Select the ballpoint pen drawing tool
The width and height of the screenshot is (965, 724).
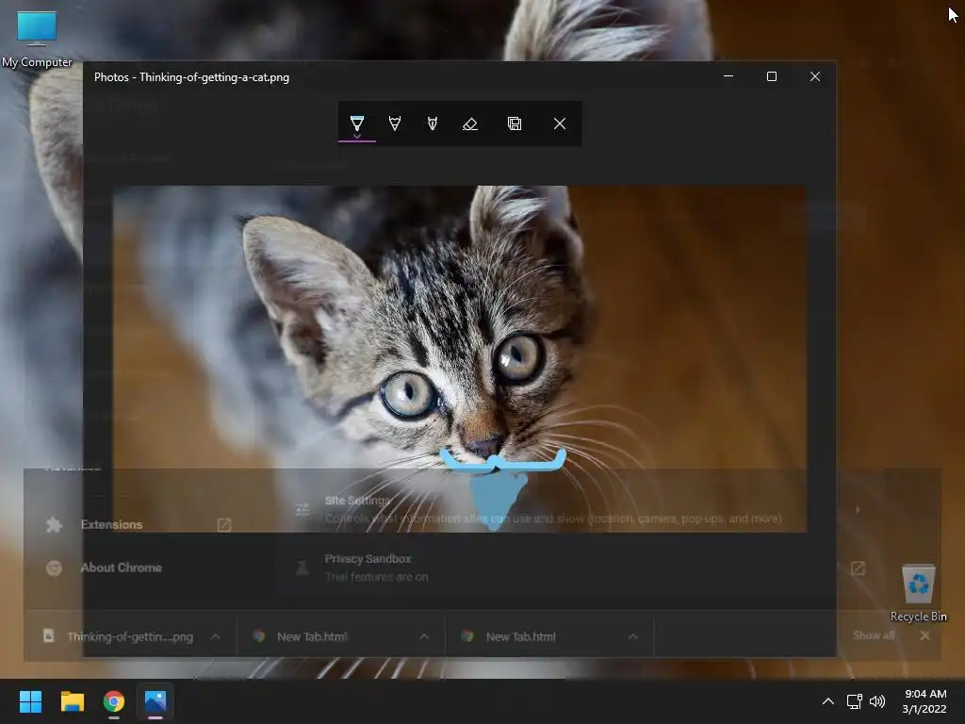[x=357, y=123]
